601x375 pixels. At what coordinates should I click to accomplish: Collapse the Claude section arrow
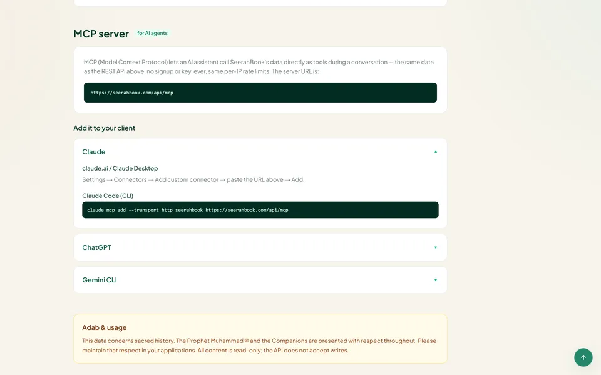(x=436, y=152)
